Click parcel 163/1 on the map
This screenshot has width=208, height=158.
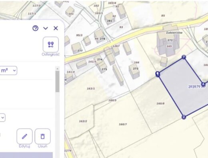click(x=91, y=88)
